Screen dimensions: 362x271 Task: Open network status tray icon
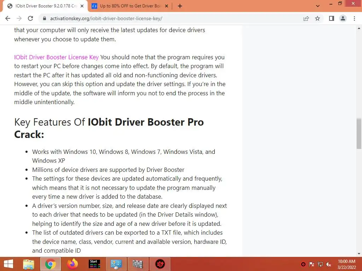click(320, 264)
